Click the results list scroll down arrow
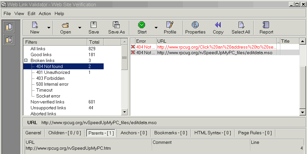The image size is (307, 154). (x=302, y=112)
